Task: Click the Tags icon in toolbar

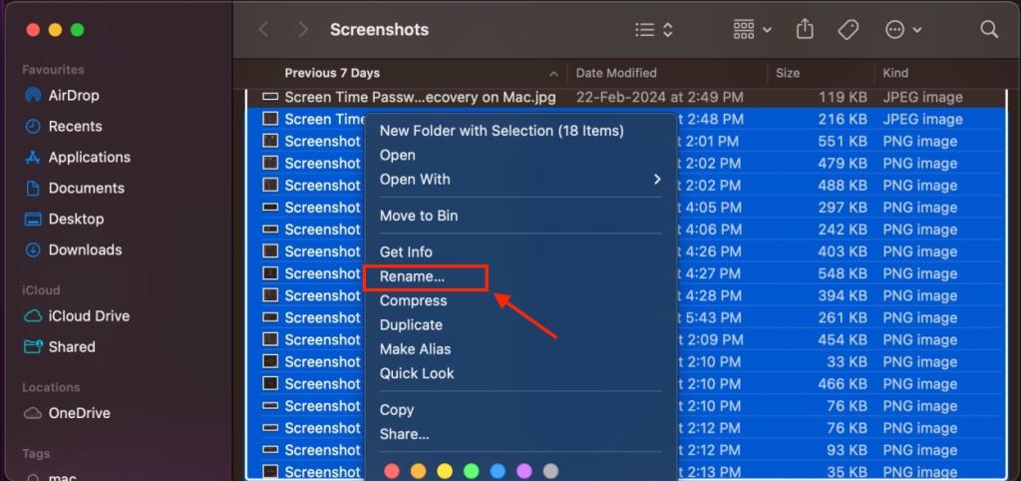Action: [x=848, y=30]
